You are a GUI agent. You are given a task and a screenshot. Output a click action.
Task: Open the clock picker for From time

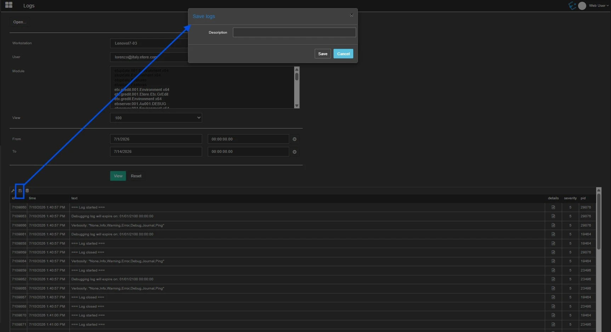pyautogui.click(x=295, y=139)
